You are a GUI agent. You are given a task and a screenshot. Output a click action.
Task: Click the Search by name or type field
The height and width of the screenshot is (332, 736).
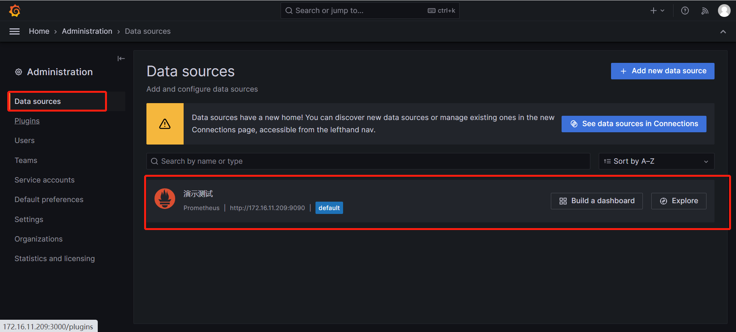click(368, 161)
